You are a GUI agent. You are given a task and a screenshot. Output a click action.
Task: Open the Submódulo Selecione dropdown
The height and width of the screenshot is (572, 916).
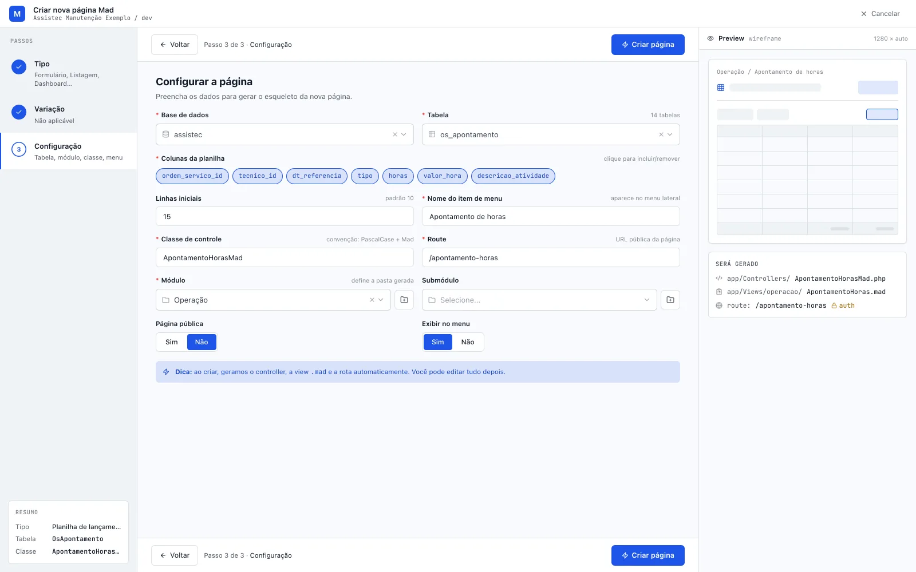pos(539,300)
